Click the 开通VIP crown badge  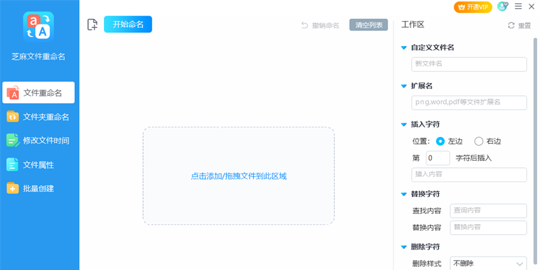pyautogui.click(x=473, y=7)
